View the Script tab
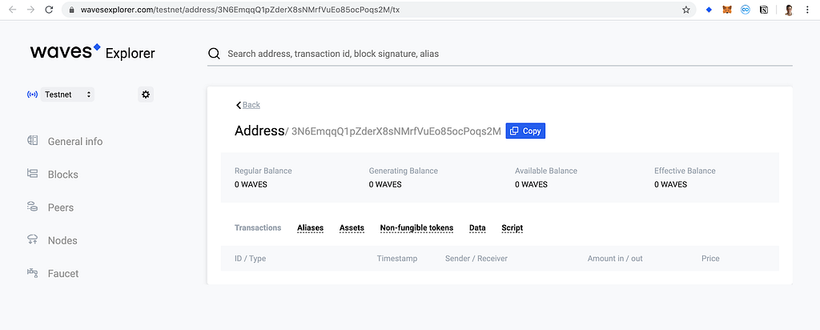This screenshot has width=820, height=330. pos(512,228)
